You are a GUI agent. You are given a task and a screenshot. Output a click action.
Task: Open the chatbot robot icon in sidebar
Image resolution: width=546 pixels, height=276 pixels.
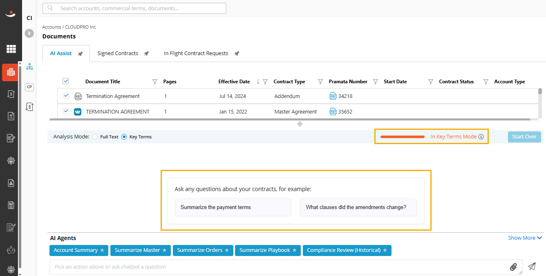(x=11, y=250)
